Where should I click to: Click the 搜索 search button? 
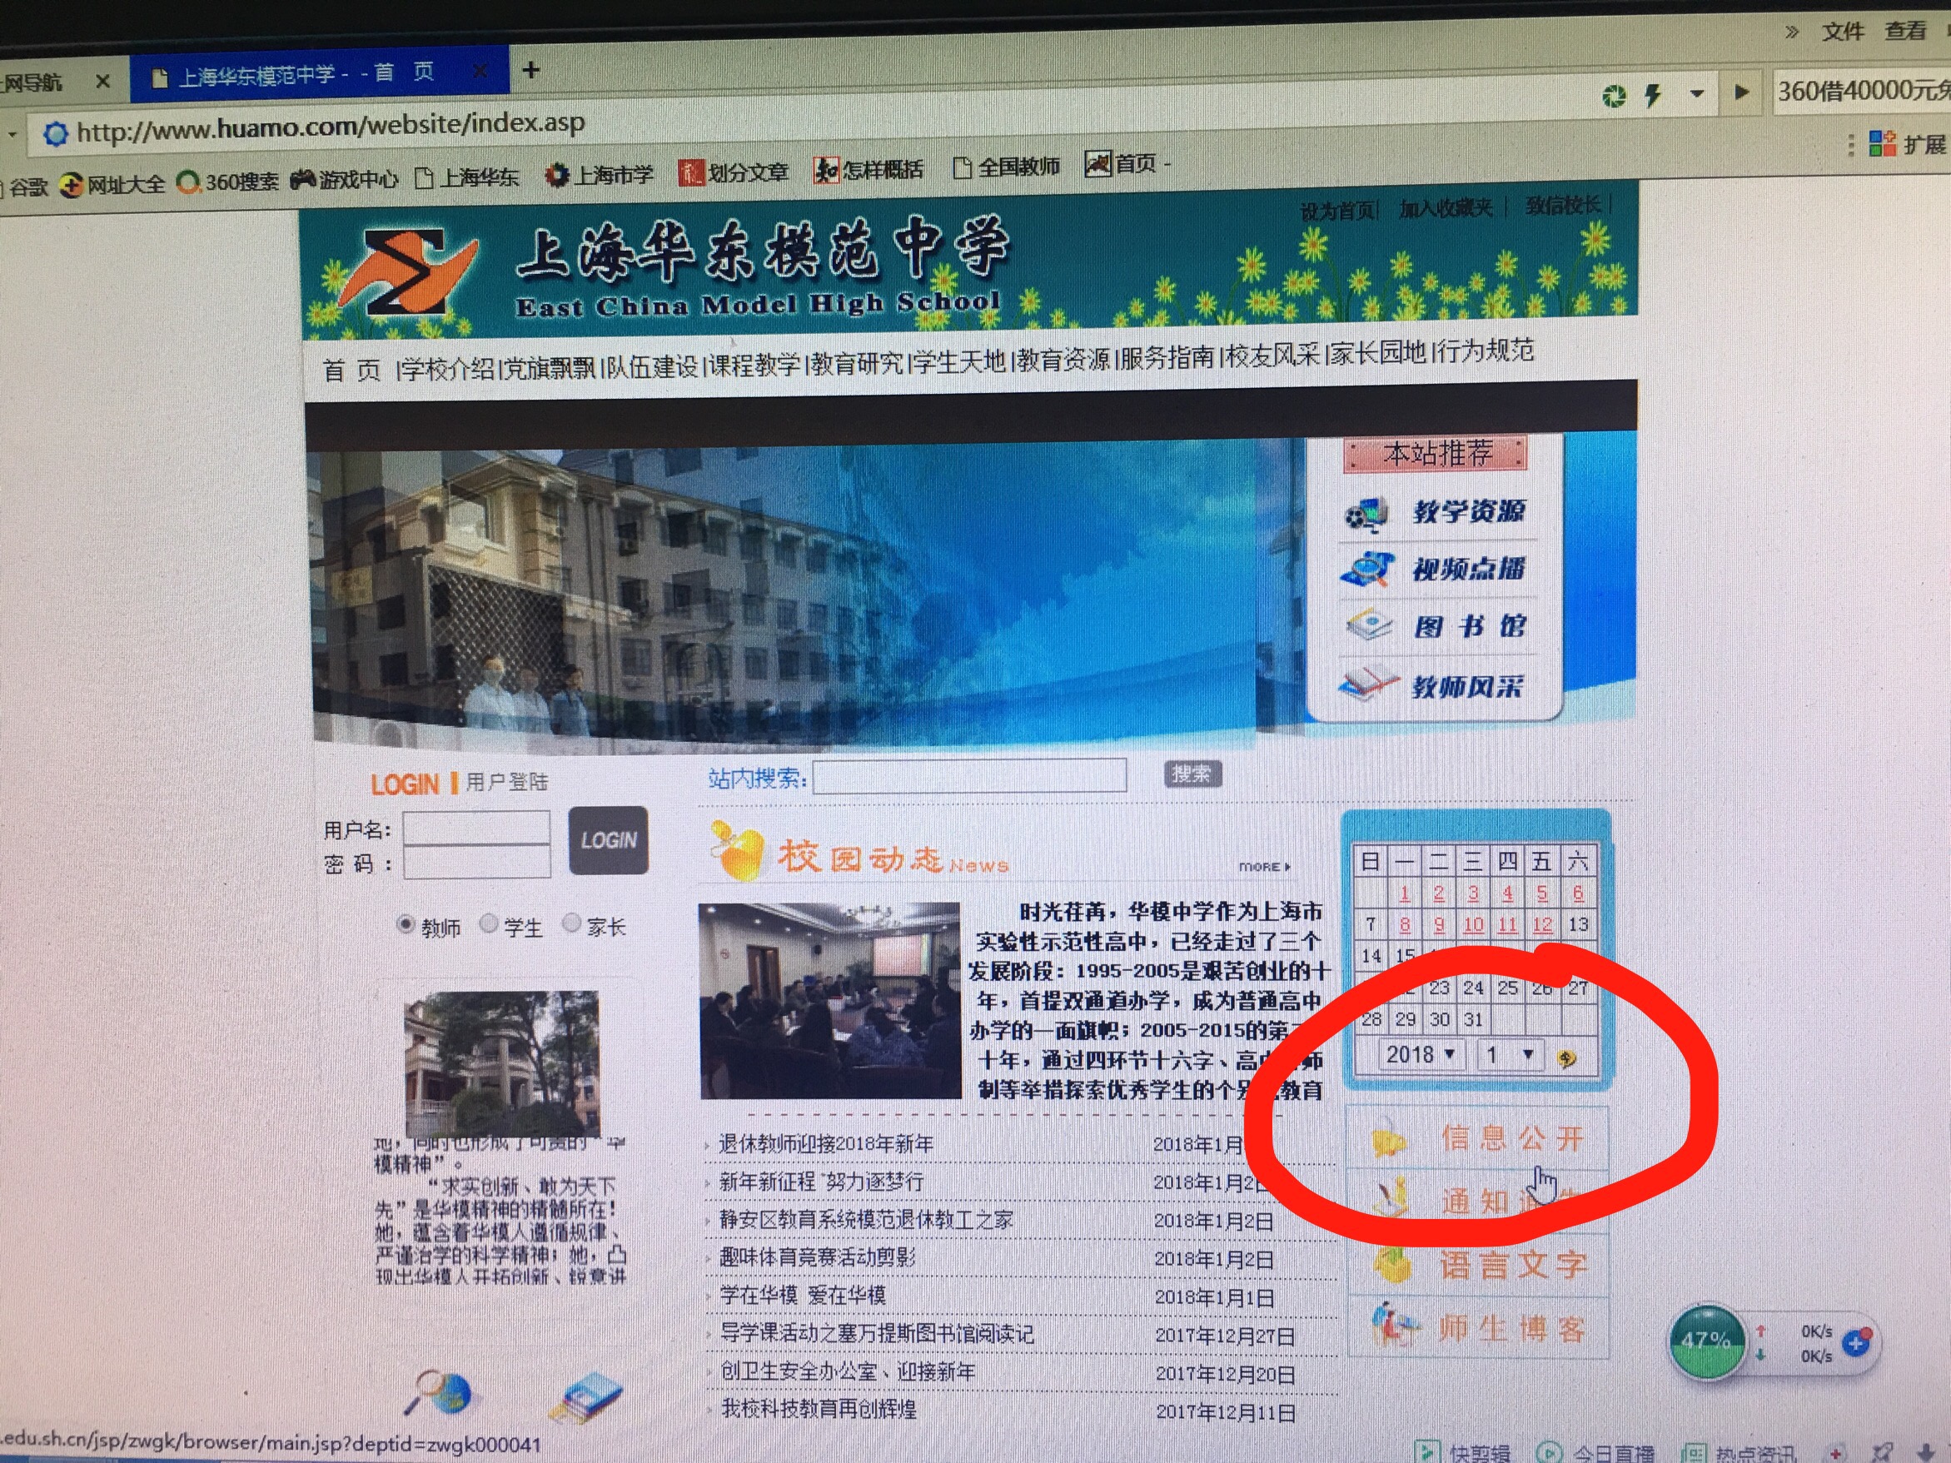point(1192,774)
